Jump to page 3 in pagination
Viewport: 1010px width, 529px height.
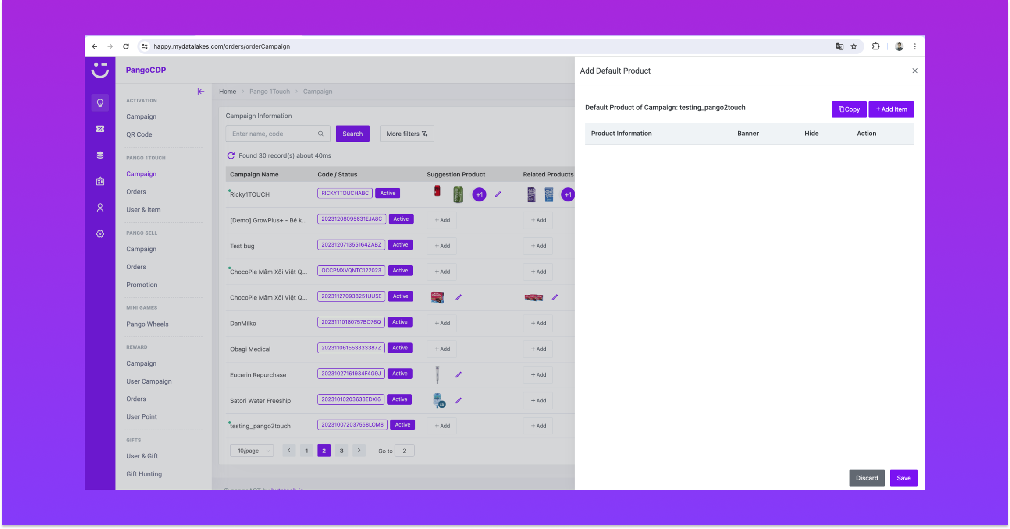341,451
